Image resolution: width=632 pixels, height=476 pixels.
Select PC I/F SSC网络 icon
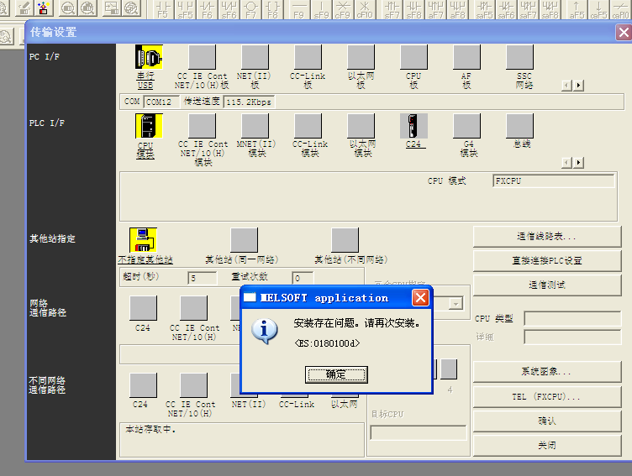pos(519,58)
